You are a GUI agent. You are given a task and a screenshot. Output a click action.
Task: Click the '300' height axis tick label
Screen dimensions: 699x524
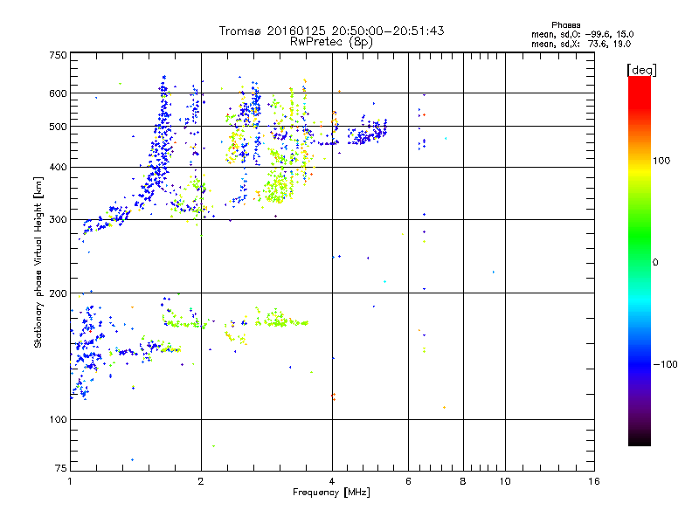click(58, 220)
